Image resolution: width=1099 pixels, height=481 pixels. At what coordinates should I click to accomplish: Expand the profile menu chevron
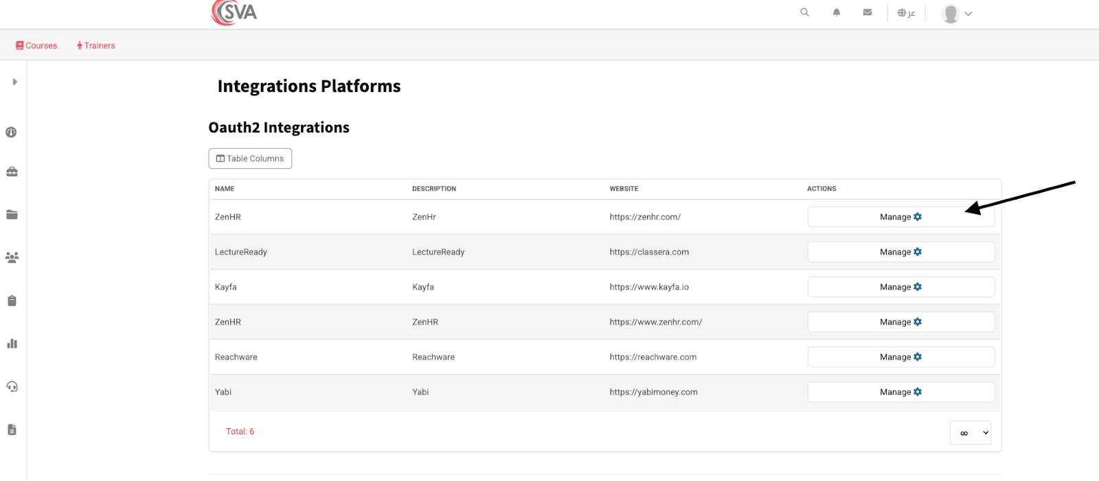click(968, 14)
